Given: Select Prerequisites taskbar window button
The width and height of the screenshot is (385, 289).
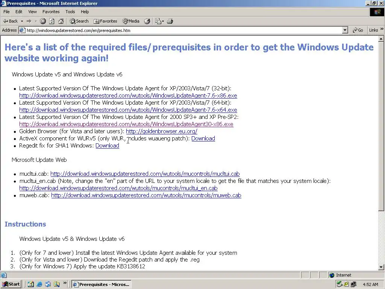Looking at the screenshot, I should [x=102, y=284].
